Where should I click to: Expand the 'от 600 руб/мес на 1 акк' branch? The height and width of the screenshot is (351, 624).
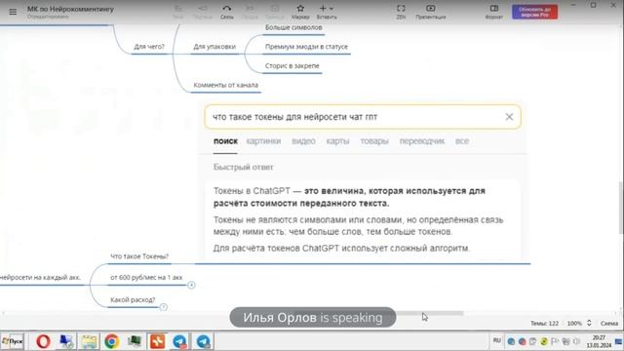tap(191, 285)
